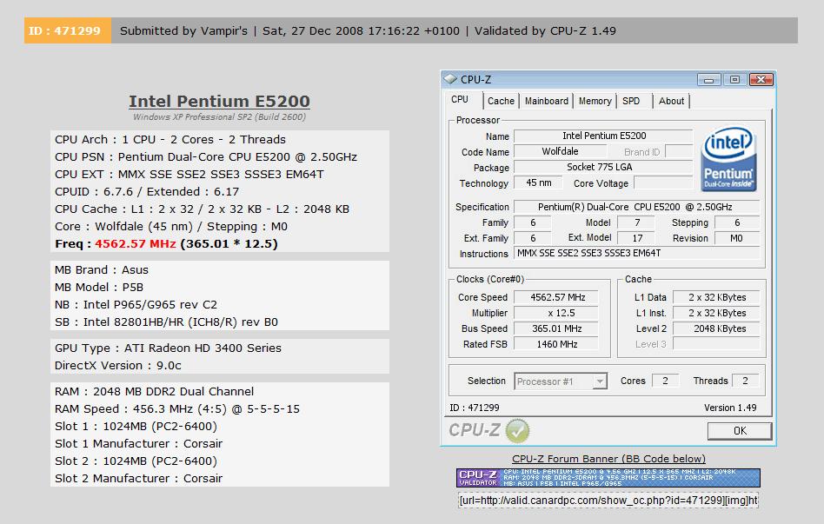
Task: Click the Ext. Model value 17
Action: pyautogui.click(x=636, y=238)
